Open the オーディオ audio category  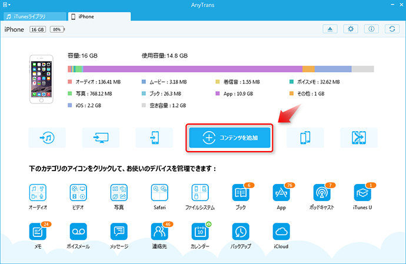(38, 193)
